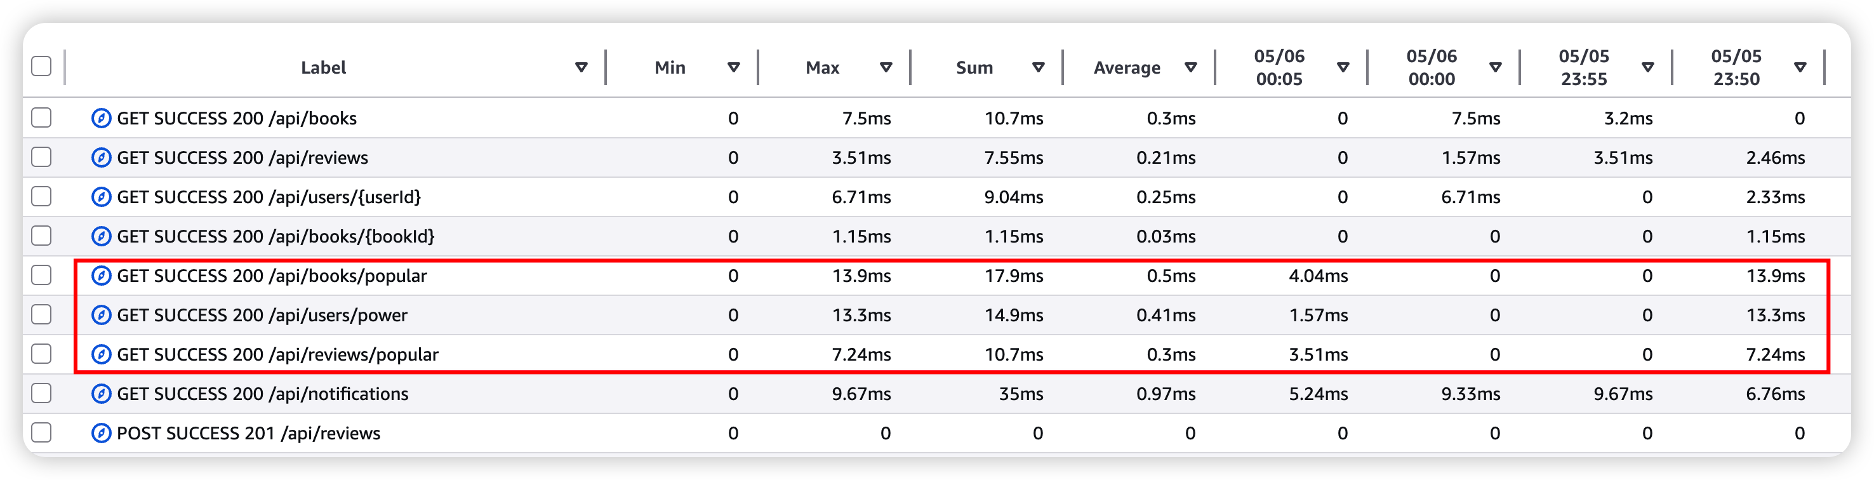Click the Min column header
1874x480 pixels.
point(670,67)
